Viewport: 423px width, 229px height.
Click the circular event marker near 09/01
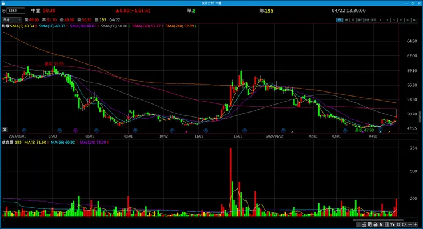coord(135,130)
